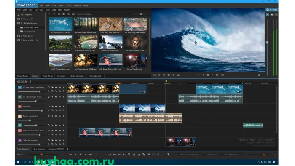
Task: Jump to end in preview transport
Action: pyautogui.click(x=217, y=75)
